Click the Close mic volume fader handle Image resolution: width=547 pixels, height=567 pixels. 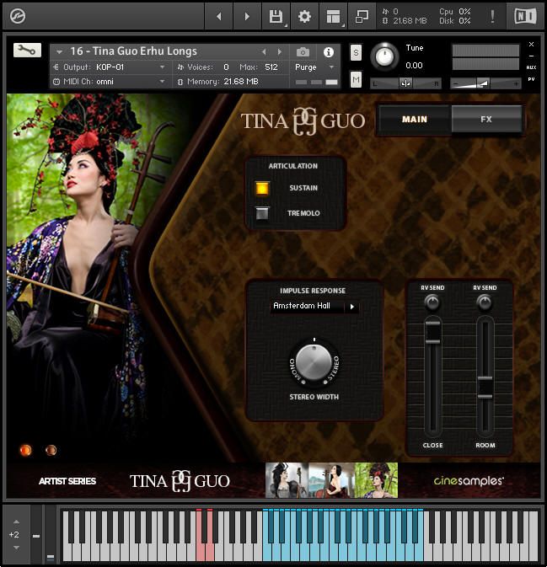click(x=432, y=332)
